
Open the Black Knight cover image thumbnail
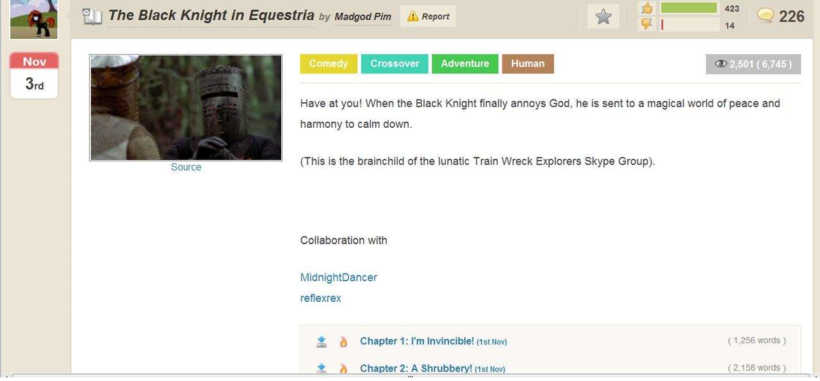pos(186,107)
